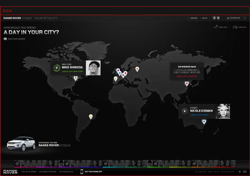Click Log In link
Viewport: 250px width, 176px height.
point(205,18)
